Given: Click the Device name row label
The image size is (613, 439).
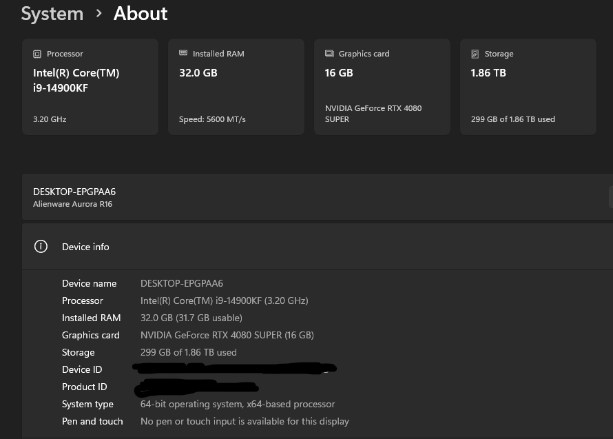Looking at the screenshot, I should [89, 283].
